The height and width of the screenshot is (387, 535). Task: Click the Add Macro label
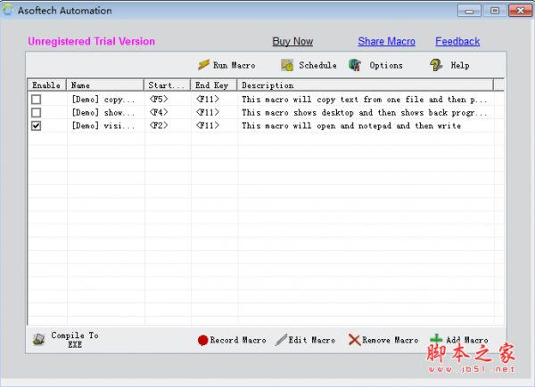467,340
